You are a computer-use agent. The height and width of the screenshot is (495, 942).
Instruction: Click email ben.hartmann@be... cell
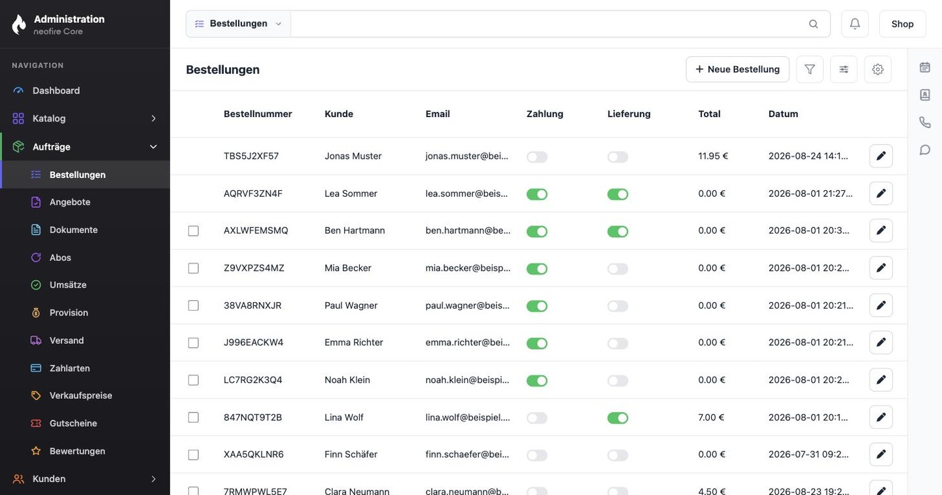pos(468,231)
